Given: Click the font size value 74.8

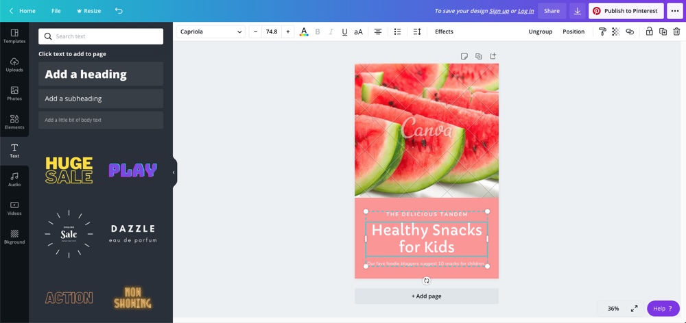Looking at the screenshot, I should coord(272,31).
